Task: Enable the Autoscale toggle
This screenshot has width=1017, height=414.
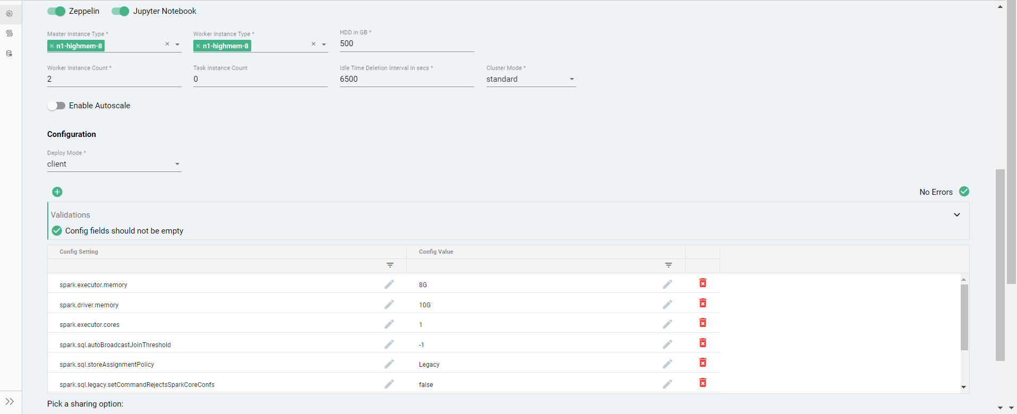Action: pos(56,106)
